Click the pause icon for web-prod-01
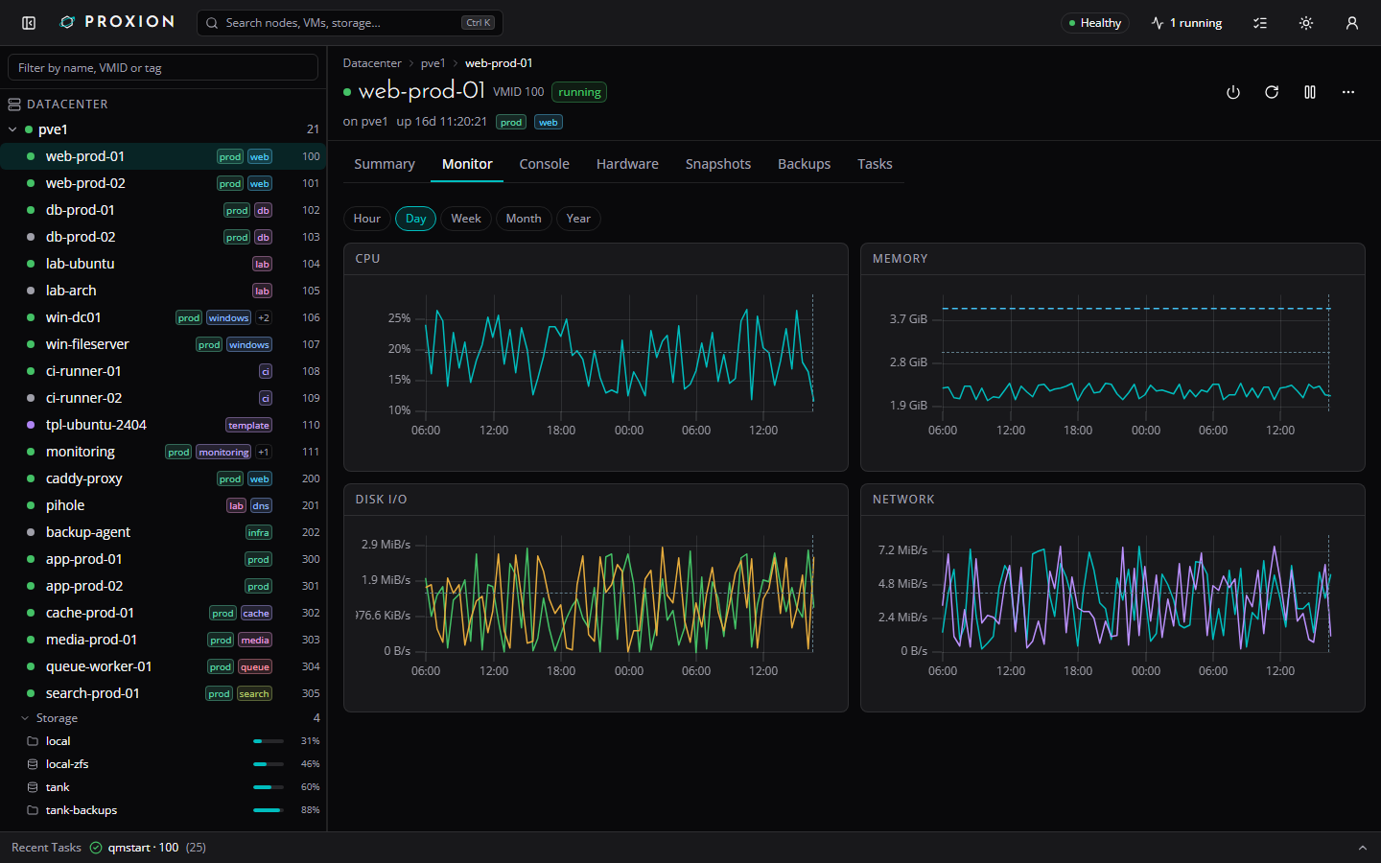 [1310, 92]
